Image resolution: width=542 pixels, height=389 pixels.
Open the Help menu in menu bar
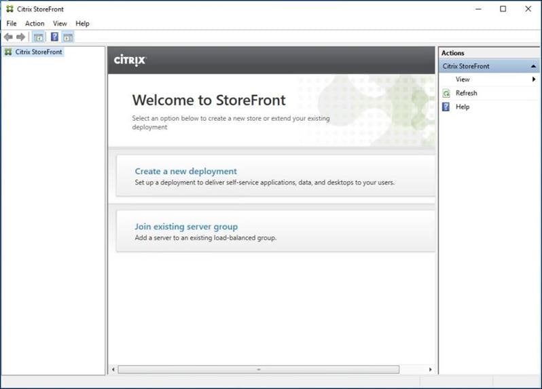pos(82,24)
